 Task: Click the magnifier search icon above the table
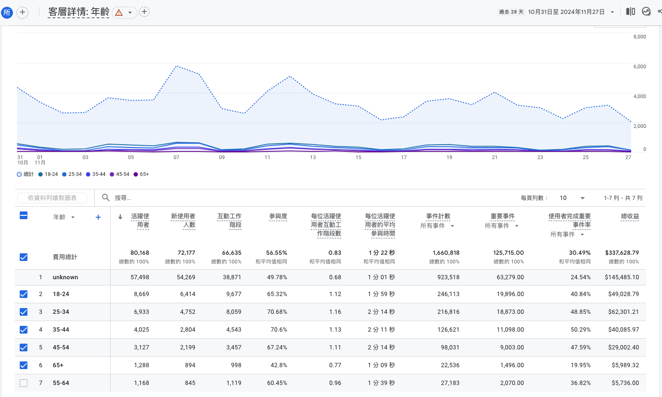(106, 198)
